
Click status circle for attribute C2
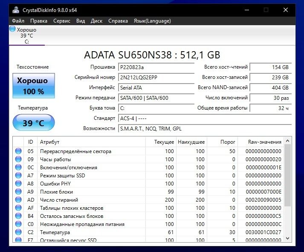18,232
